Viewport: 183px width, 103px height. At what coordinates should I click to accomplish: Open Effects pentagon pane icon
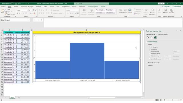click(x=151, y=37)
